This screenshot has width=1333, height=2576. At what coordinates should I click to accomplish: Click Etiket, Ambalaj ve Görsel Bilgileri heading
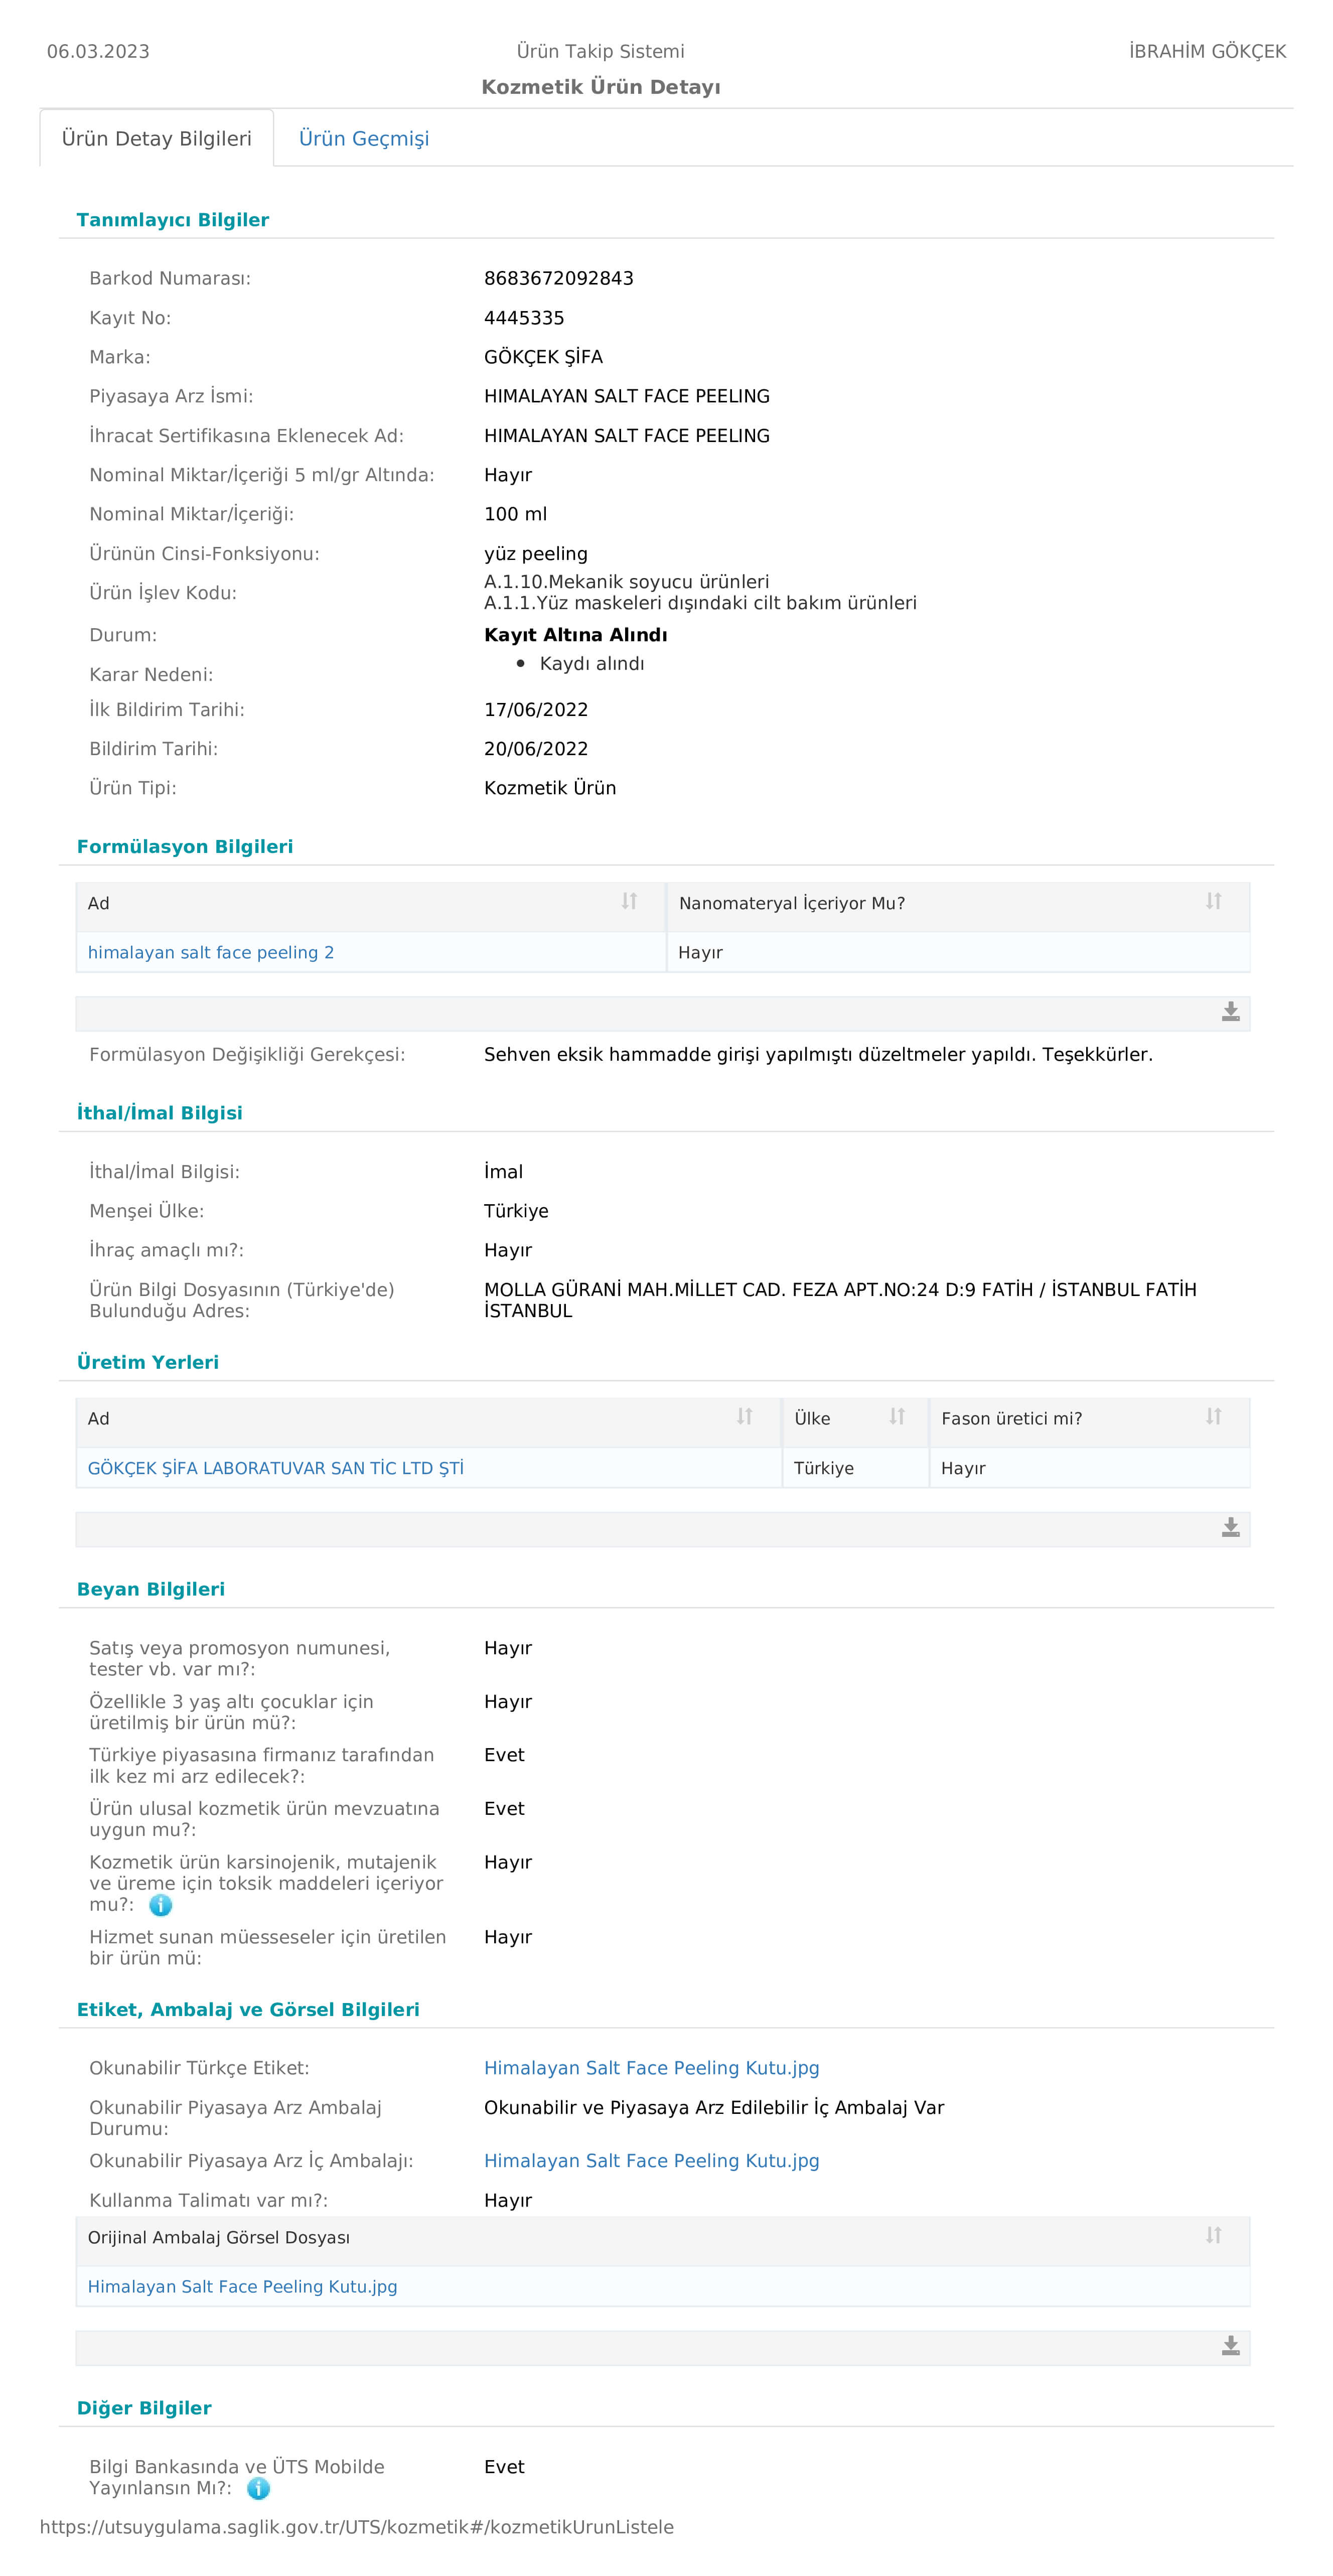(248, 2010)
